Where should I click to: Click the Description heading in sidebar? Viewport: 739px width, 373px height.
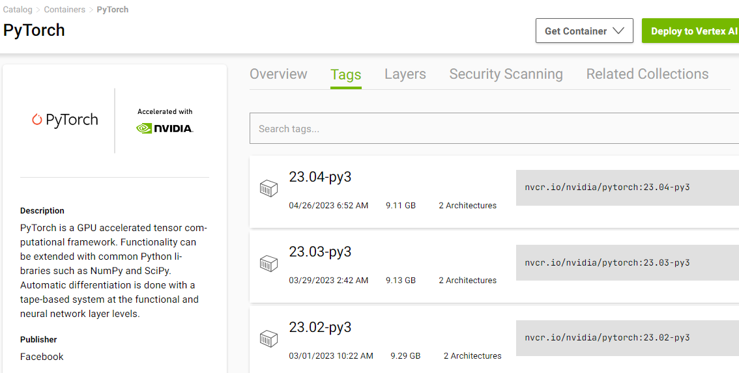[42, 210]
